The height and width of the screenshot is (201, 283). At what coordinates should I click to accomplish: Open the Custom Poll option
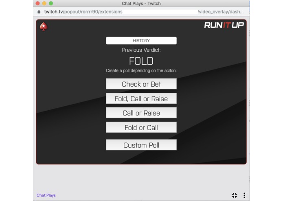pos(141,145)
